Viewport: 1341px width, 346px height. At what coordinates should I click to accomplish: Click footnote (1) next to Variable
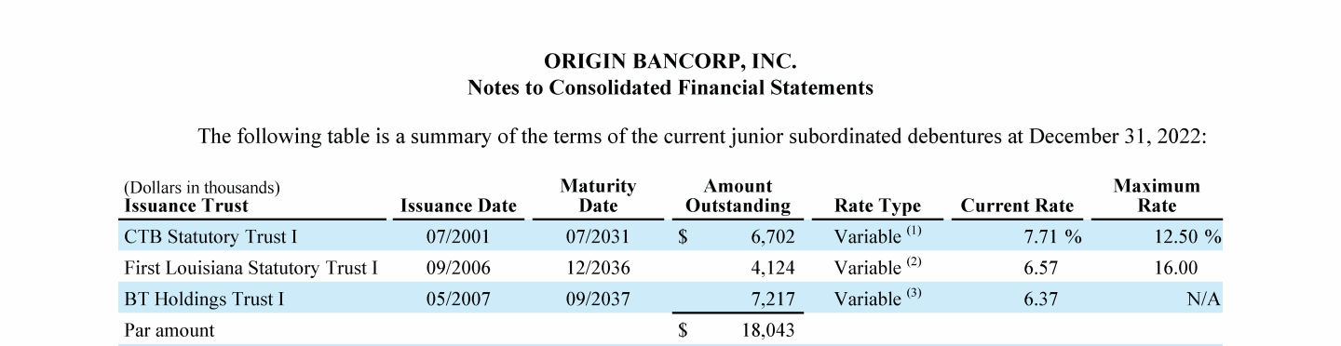914,232
